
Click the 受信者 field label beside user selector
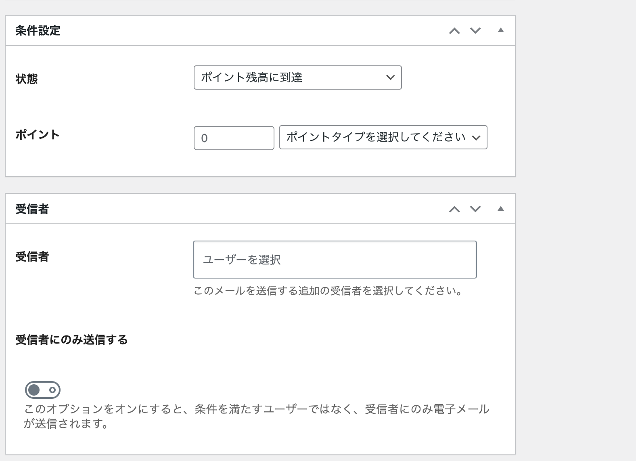[x=32, y=257]
